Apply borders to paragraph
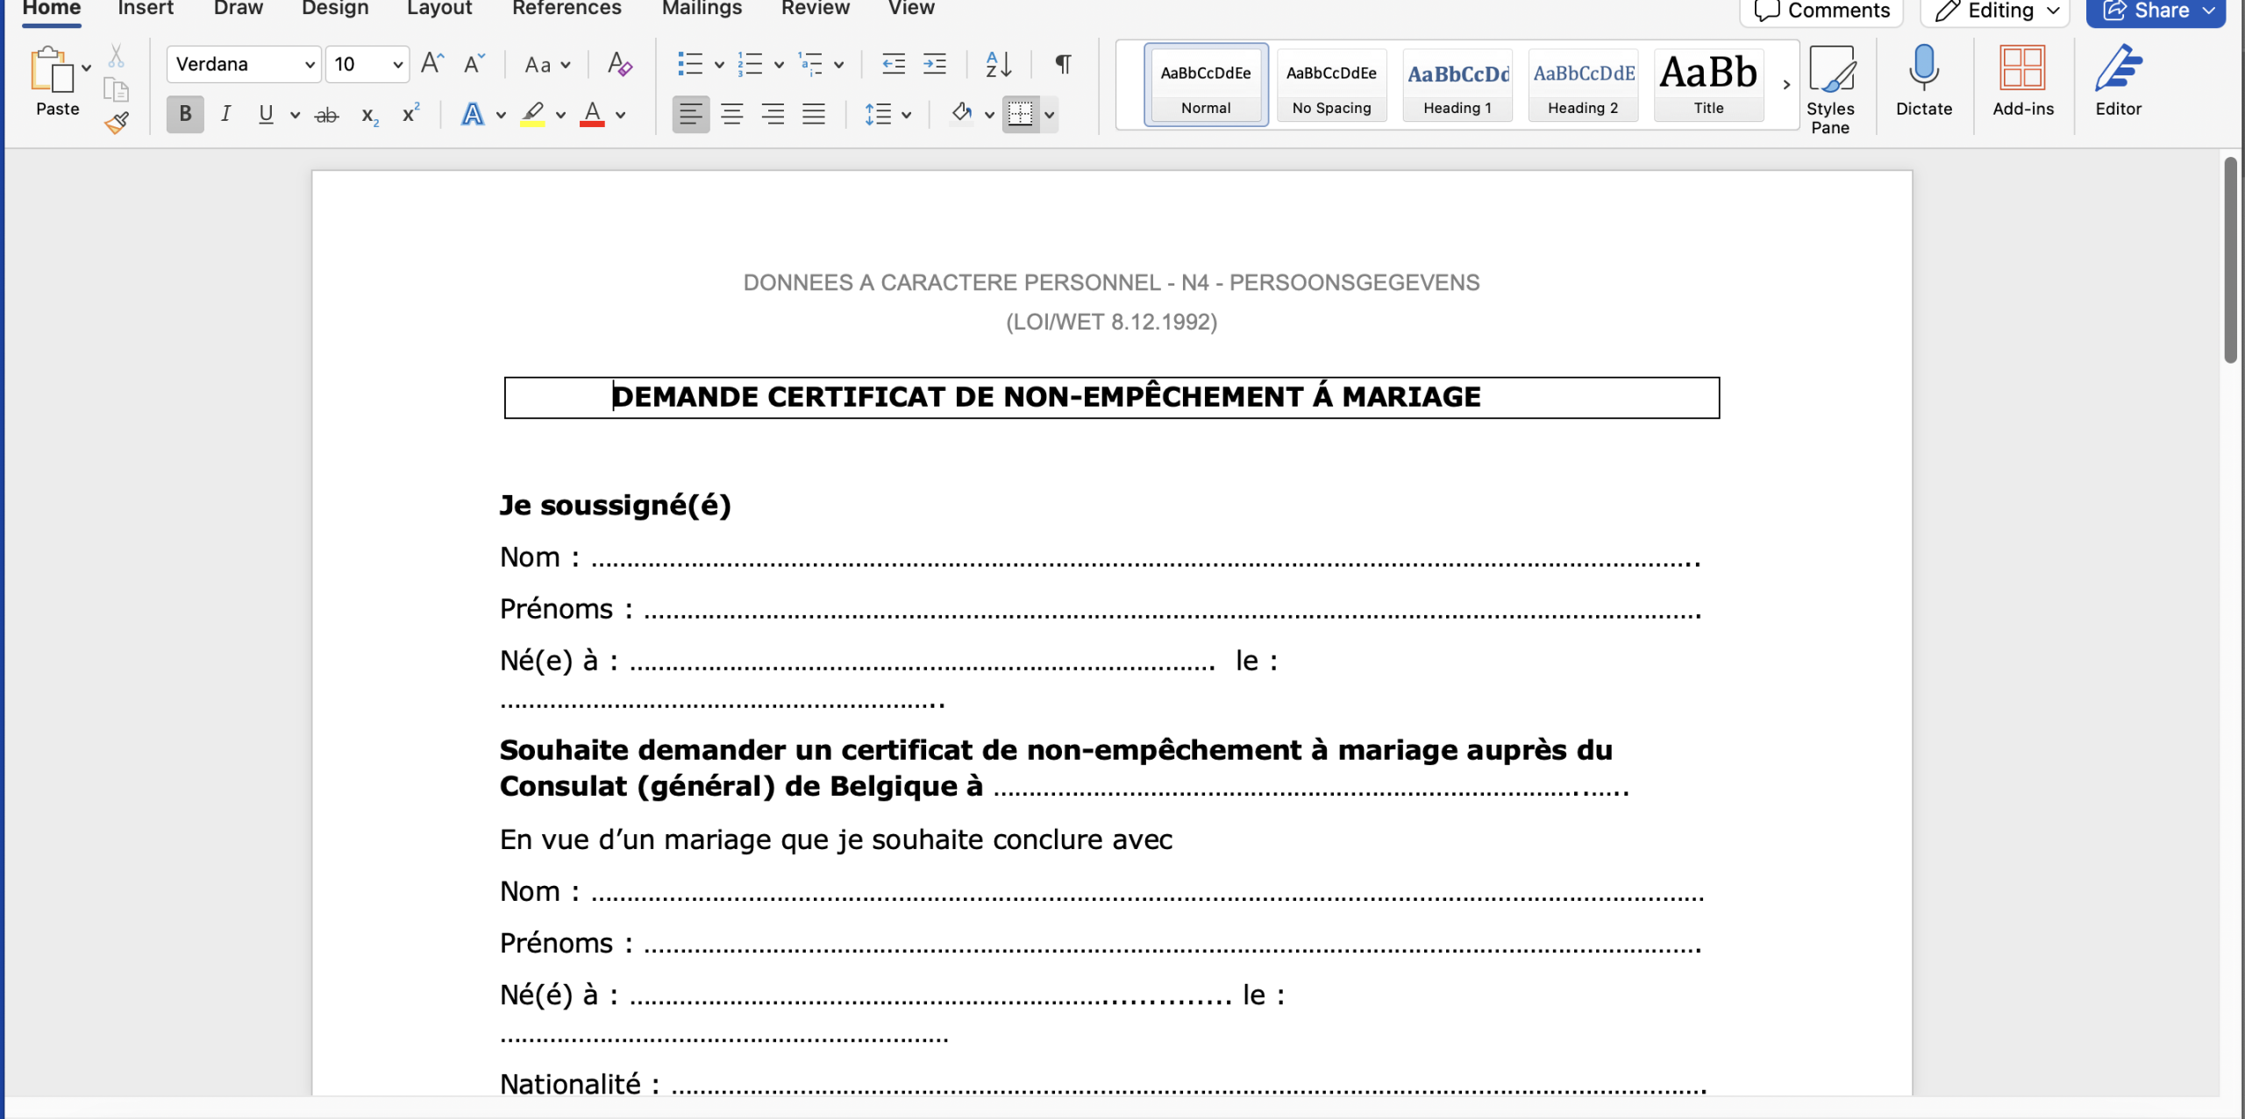Viewport: 2245px width, 1119px height. [x=1020, y=114]
